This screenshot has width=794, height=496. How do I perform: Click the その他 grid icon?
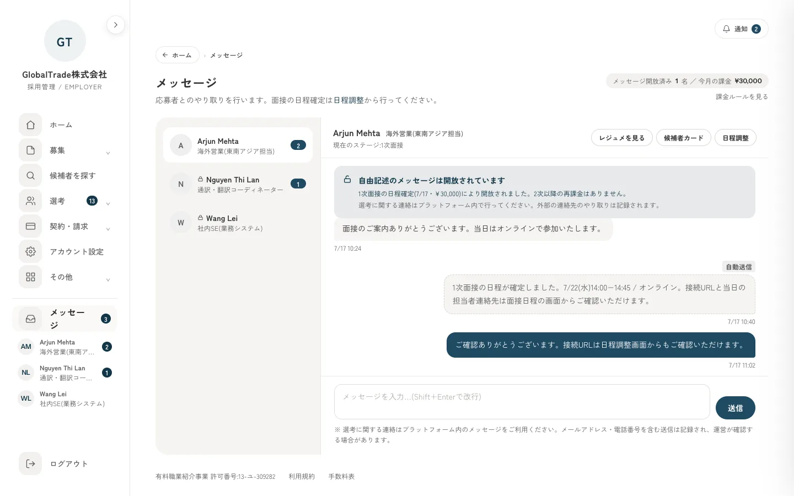tap(30, 277)
